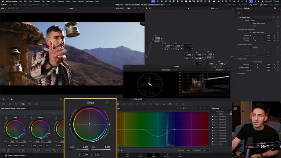Viewport: 281px width, 158px height.
Task: Open the Tracker palette
Action: pyautogui.click(x=151, y=104)
